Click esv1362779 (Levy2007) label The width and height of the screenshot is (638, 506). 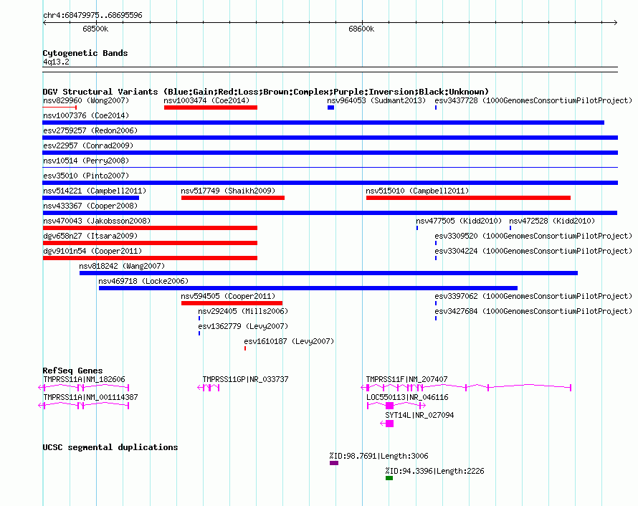click(x=243, y=326)
